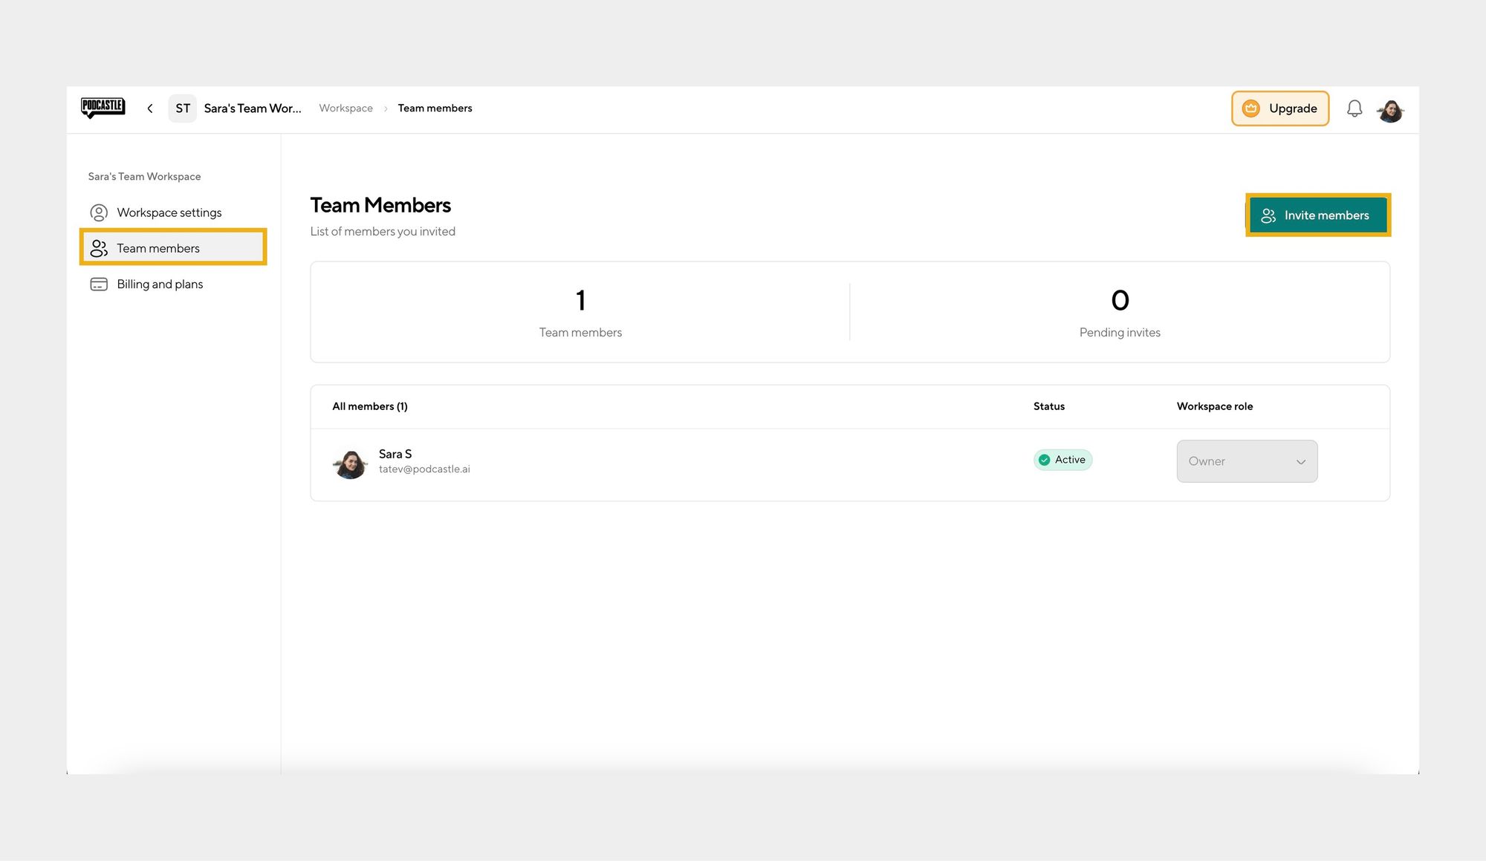
Task: Click the Podcastle logo
Action: coord(103,108)
